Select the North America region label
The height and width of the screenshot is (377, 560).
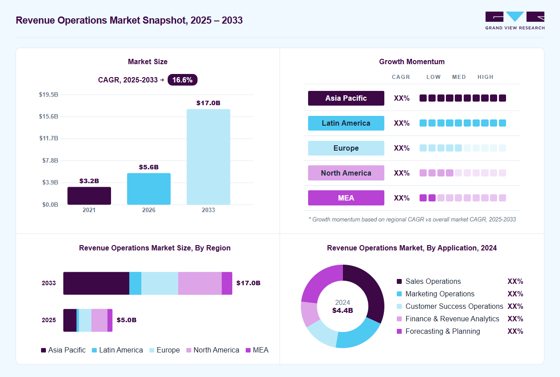[346, 173]
